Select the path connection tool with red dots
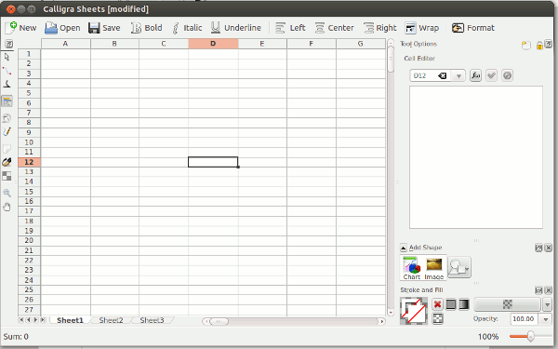Screen dimensions: 558x349 pos(7,71)
